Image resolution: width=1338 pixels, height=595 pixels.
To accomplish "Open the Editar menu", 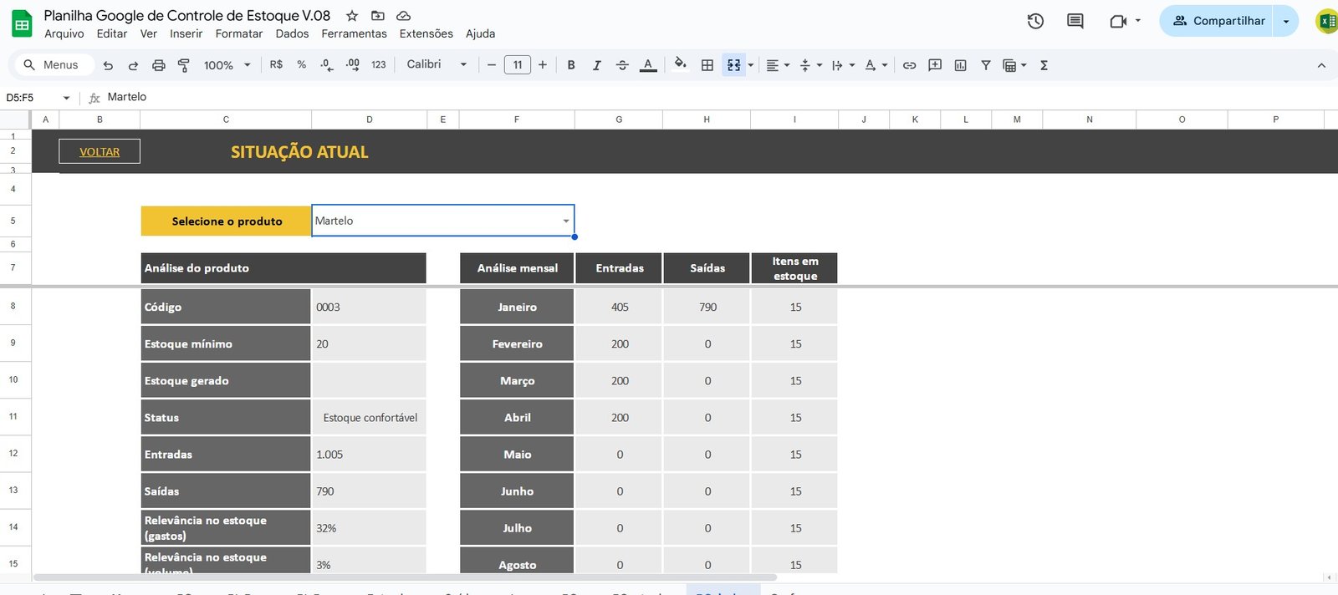I will 112,34.
